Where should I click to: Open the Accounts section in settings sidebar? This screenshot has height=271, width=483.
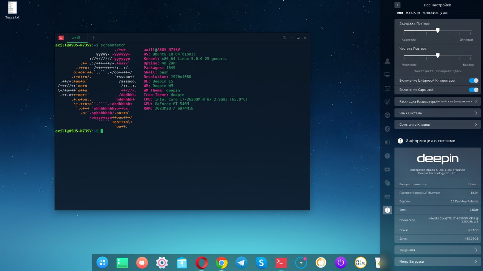click(387, 61)
